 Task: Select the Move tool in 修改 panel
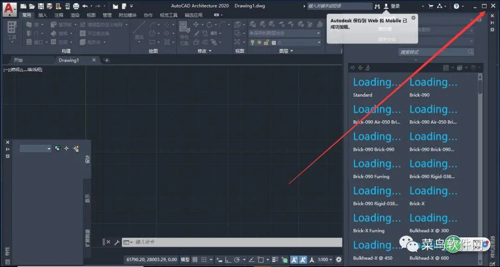[196, 25]
